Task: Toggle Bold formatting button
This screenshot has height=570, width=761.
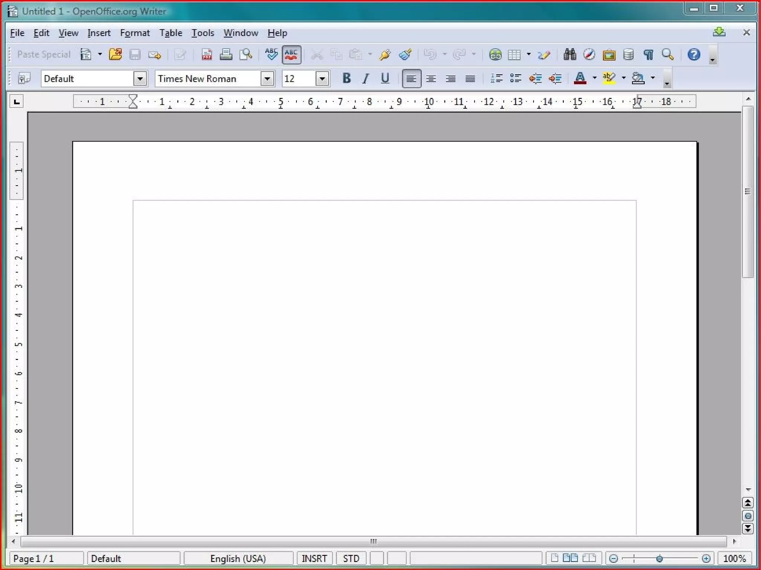Action: coord(346,78)
